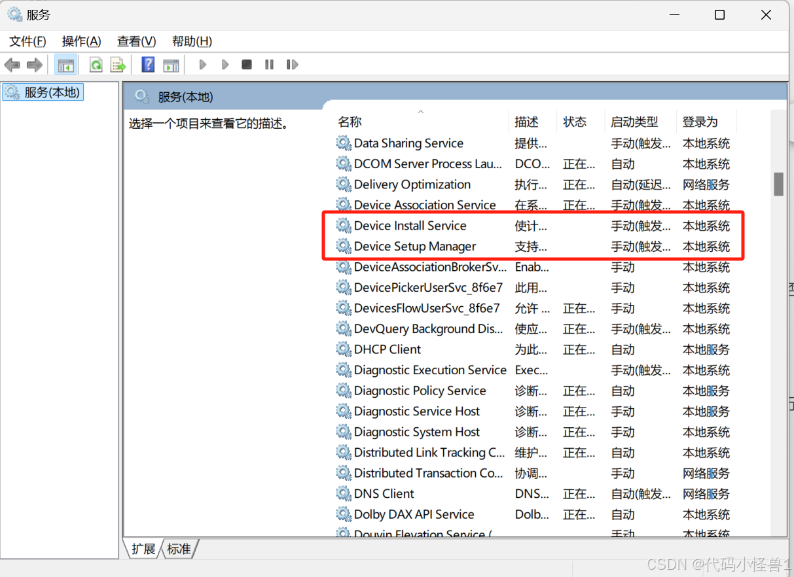Click the Refresh toolbar icon

click(96, 65)
